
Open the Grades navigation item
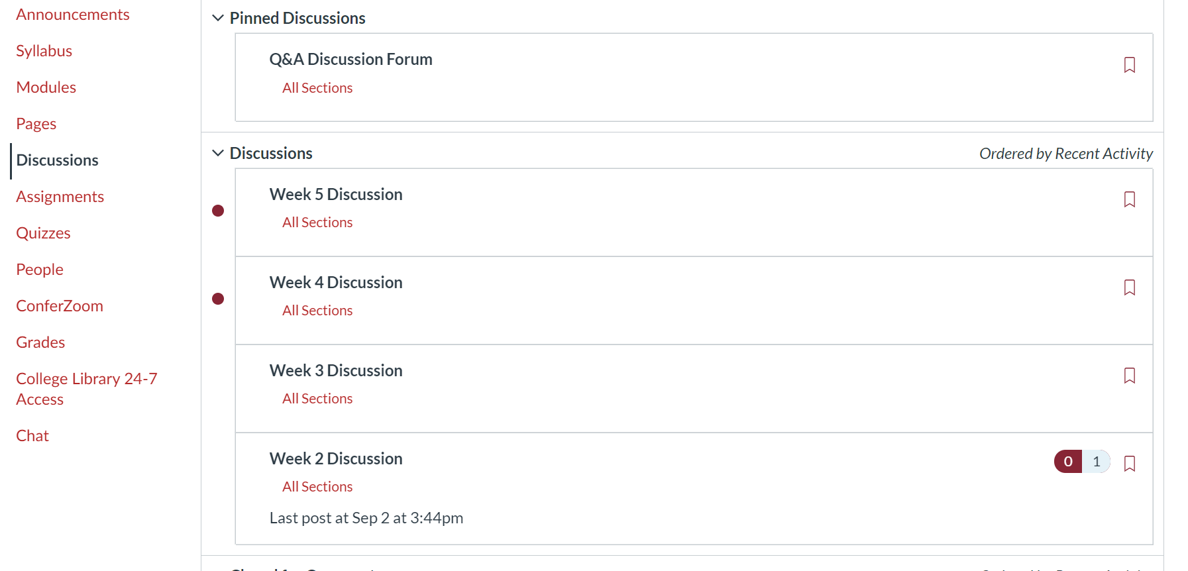pos(40,342)
